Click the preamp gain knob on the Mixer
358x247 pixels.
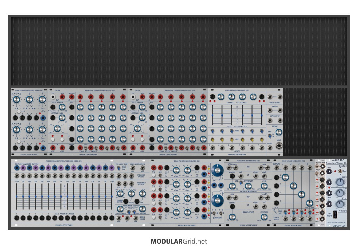tap(279, 132)
